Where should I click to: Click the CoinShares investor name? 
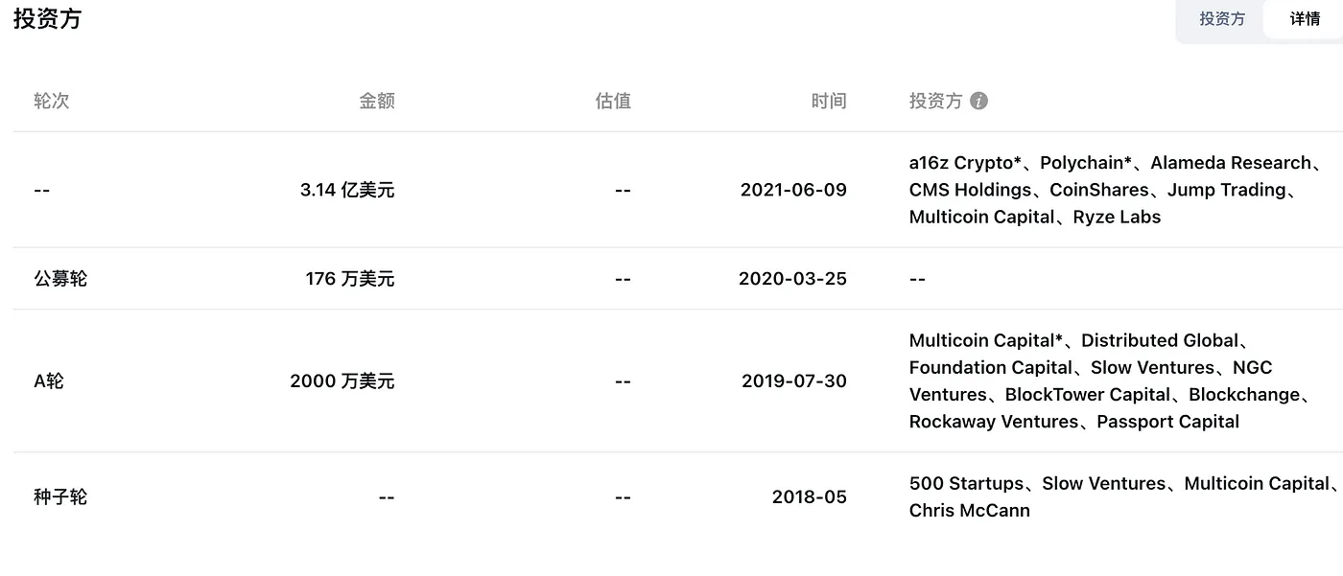tap(1098, 189)
